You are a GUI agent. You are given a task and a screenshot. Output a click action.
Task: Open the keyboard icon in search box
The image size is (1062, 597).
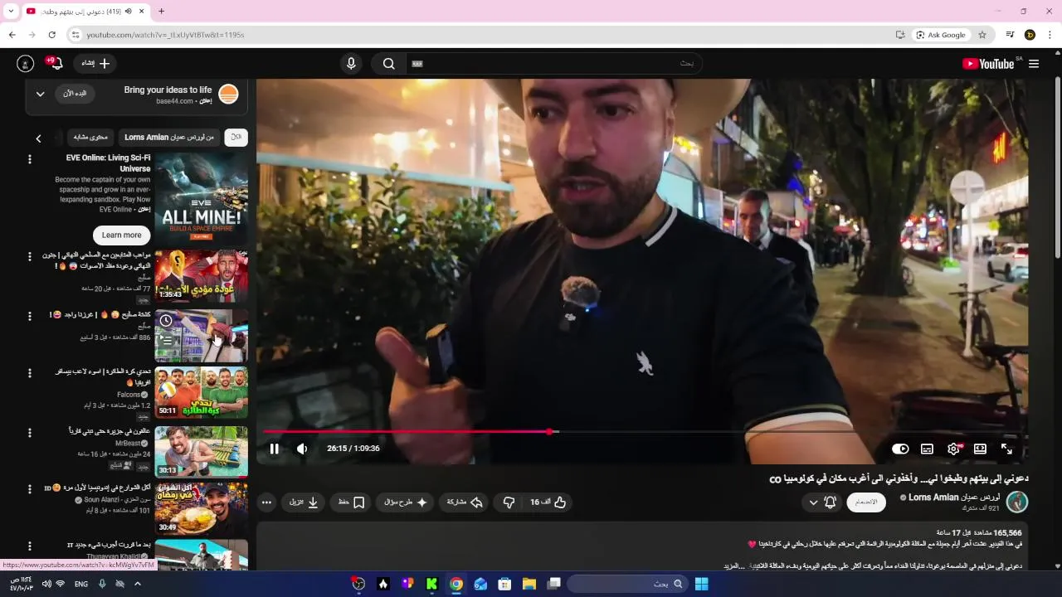pos(417,64)
